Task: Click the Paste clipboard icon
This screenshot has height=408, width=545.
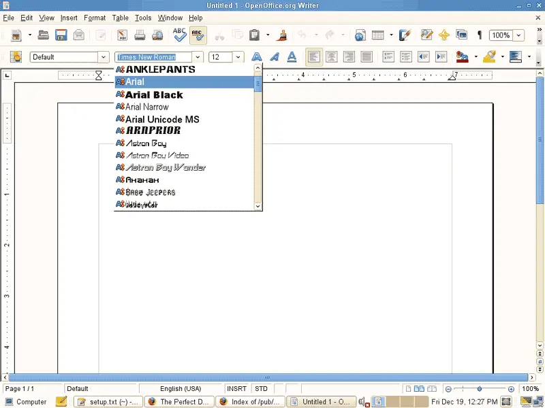Action: (x=254, y=35)
